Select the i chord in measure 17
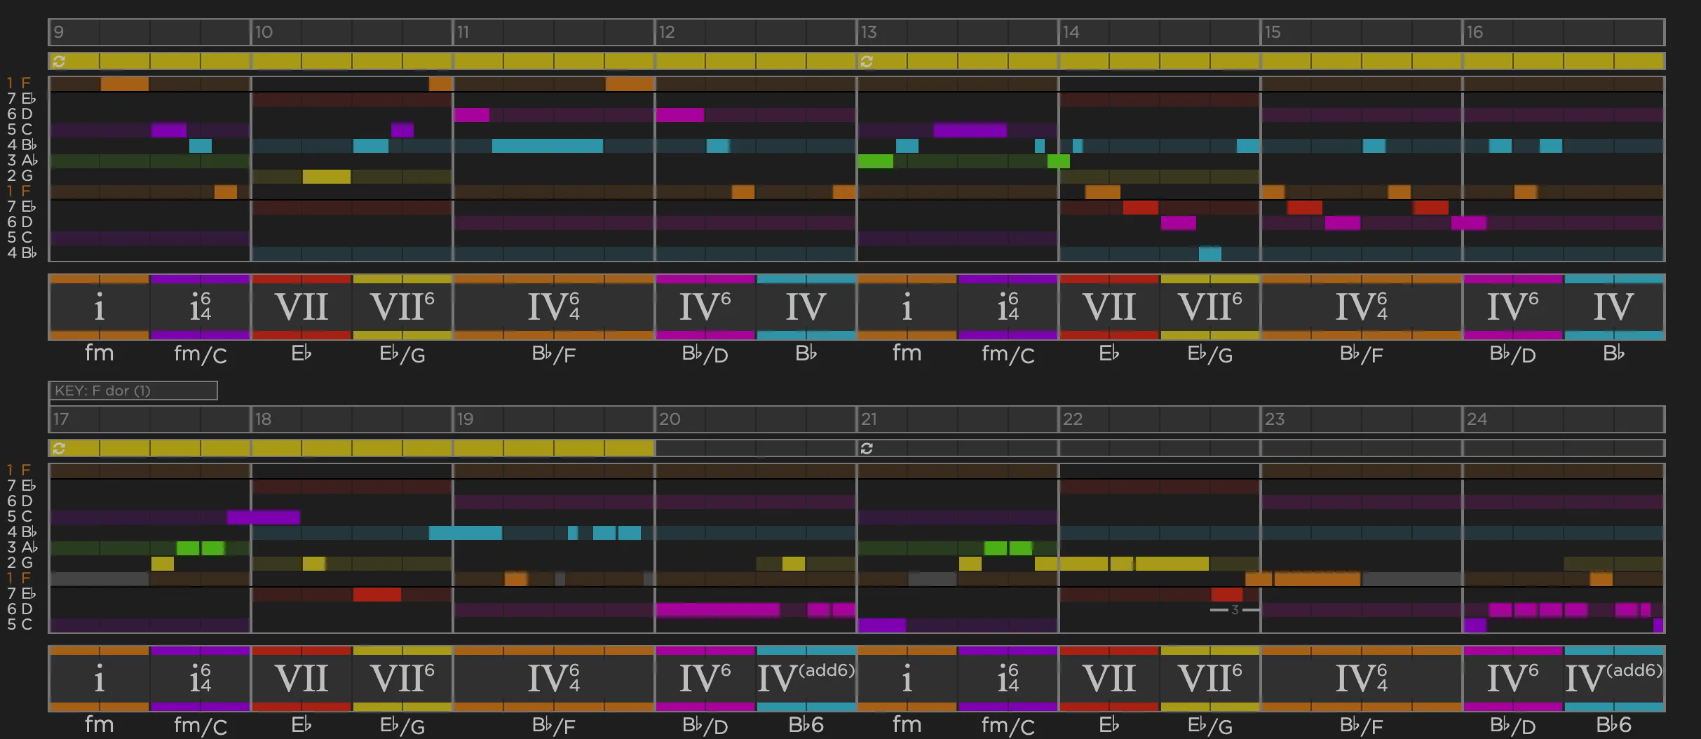 99,679
